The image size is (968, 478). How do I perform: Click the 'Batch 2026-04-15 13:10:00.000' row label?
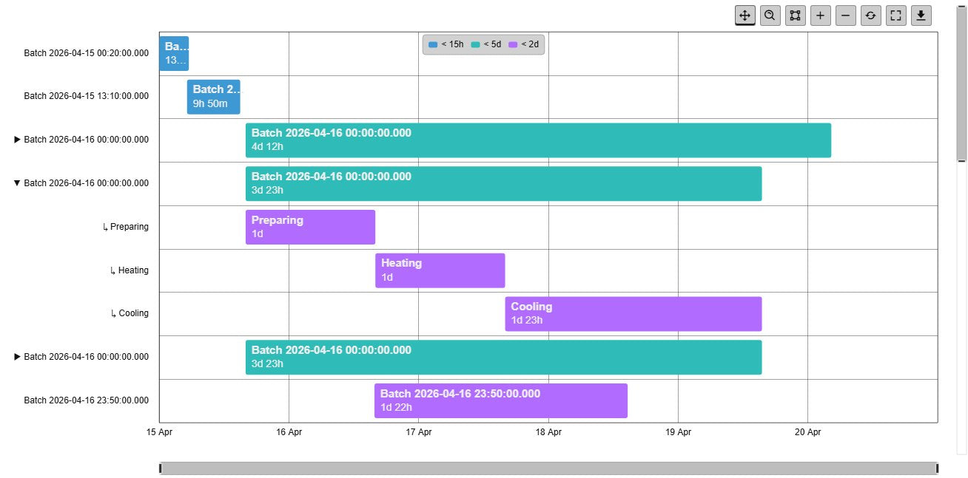(86, 96)
